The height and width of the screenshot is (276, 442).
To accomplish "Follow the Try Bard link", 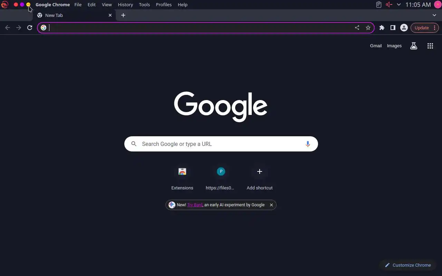I will [x=195, y=205].
